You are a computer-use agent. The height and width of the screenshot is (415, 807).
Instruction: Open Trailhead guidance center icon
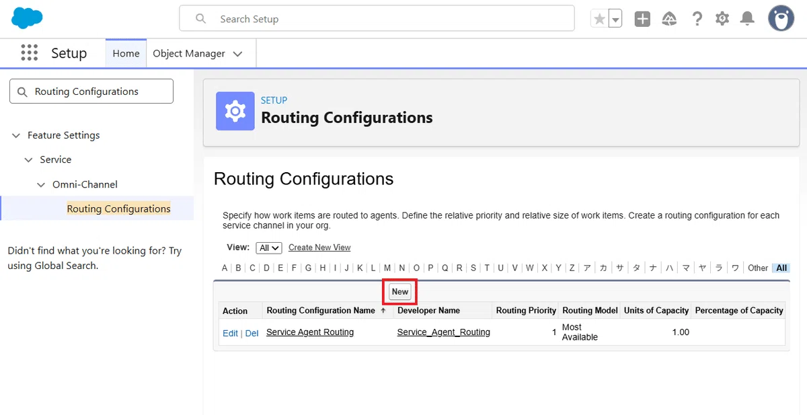point(669,19)
